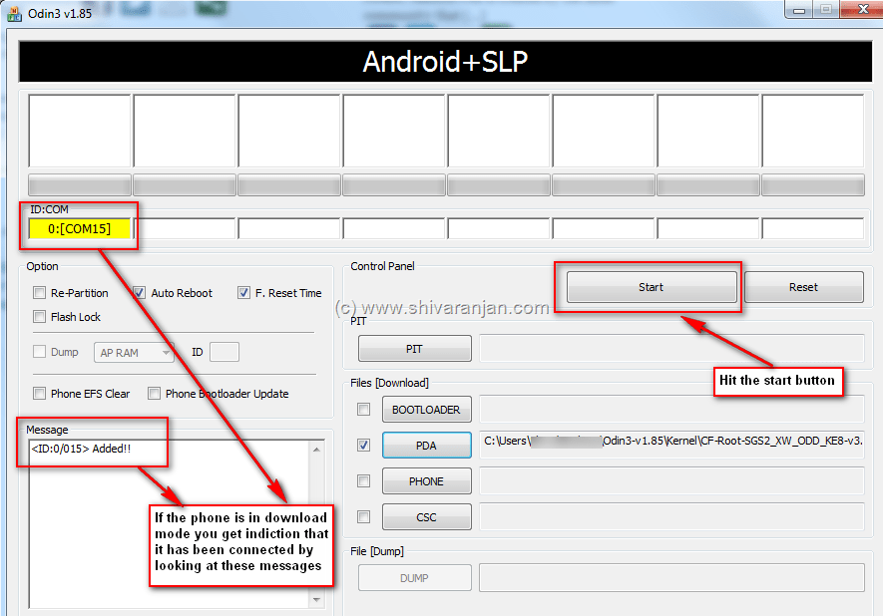Toggle the F. Reset Time checkbox
This screenshot has width=883, height=616.
click(243, 292)
